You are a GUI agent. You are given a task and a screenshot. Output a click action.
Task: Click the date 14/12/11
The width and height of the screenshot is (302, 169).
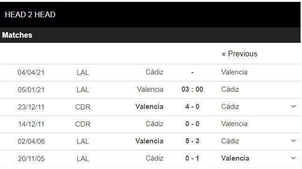click(x=31, y=124)
